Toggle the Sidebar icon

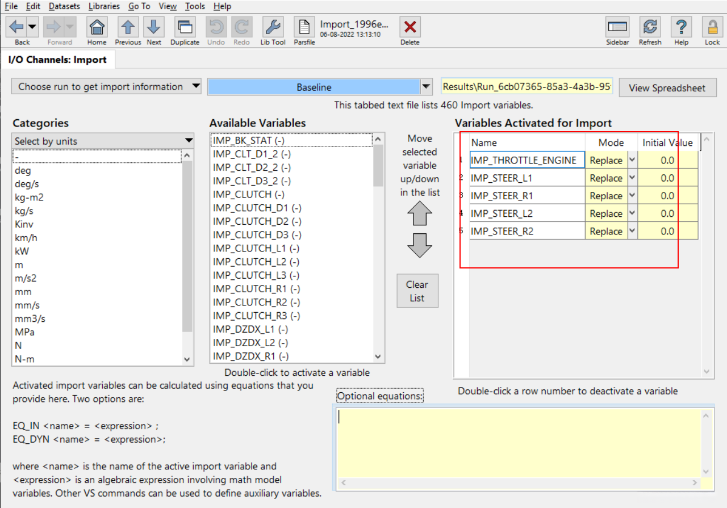click(x=617, y=27)
